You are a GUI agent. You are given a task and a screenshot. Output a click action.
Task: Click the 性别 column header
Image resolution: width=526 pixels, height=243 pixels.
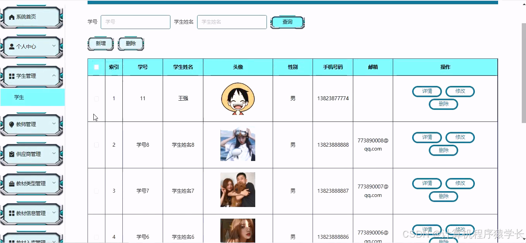point(293,67)
